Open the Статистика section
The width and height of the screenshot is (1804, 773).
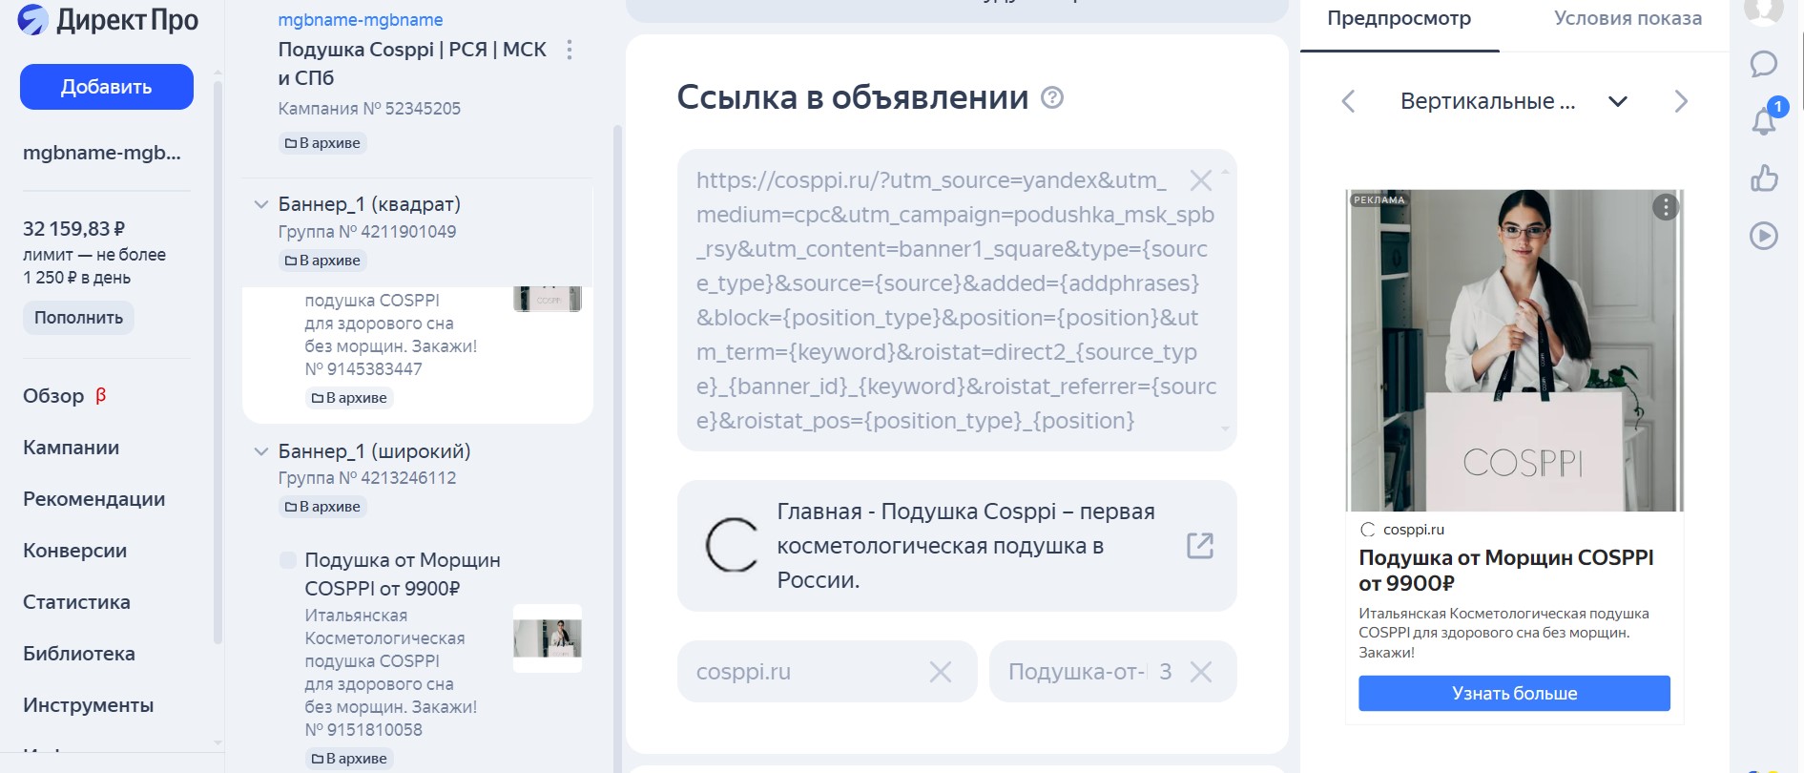click(76, 602)
